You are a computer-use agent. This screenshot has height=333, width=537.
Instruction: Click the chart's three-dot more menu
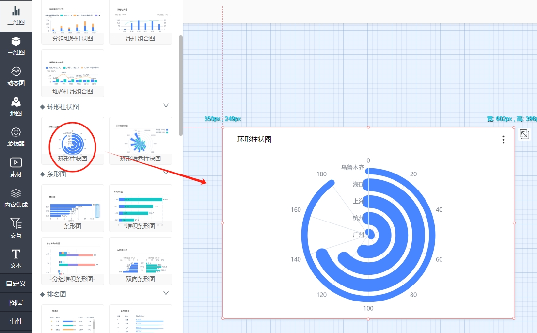pos(503,140)
